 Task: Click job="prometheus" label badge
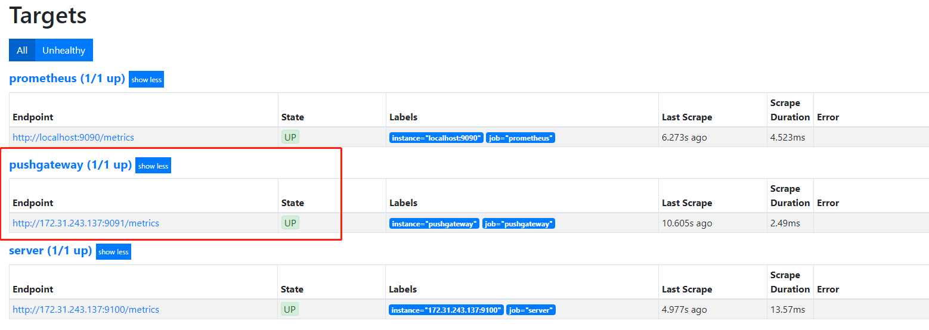click(x=521, y=138)
